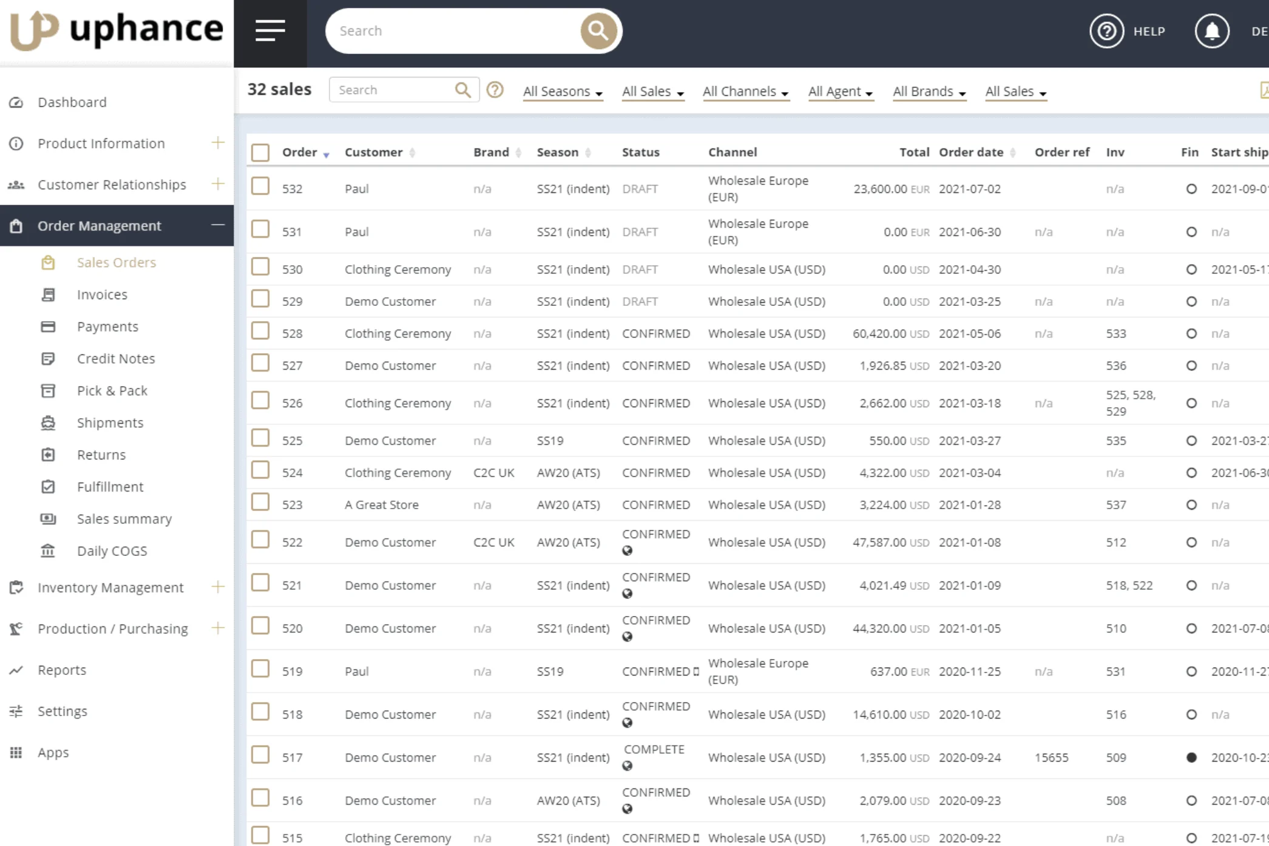The image size is (1269, 846).
Task: Click the Reports chart line icon
Action: [x=16, y=670]
